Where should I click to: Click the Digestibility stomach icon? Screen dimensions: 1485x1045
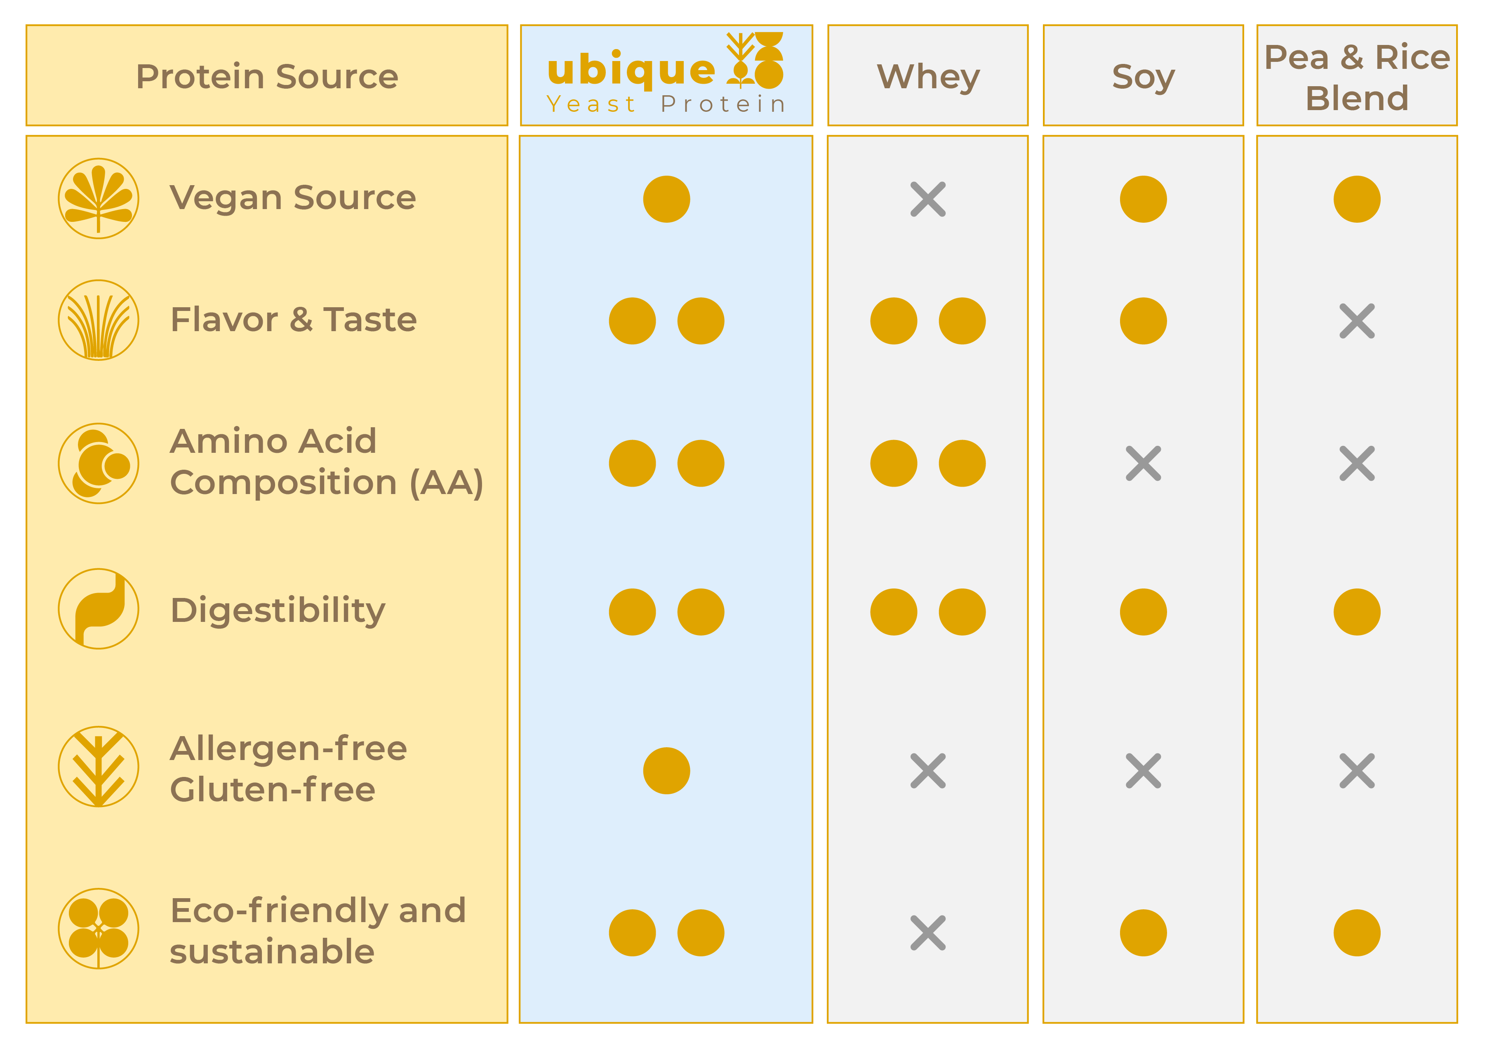[98, 609]
